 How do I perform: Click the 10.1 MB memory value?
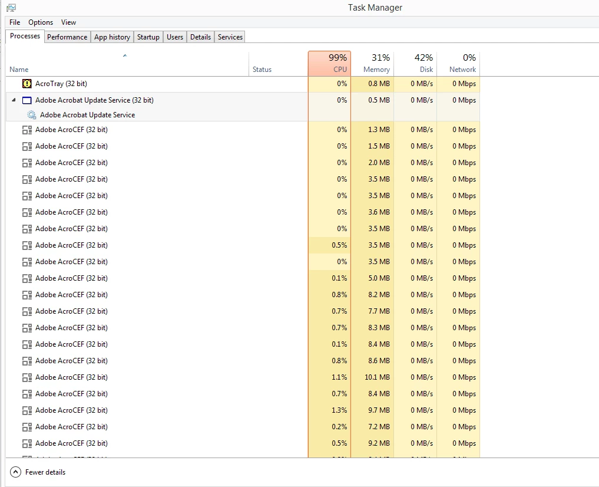(x=377, y=377)
